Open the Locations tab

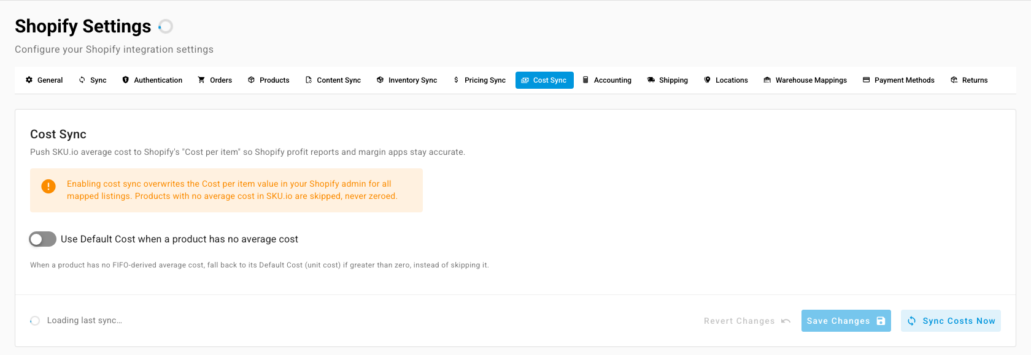tap(726, 80)
